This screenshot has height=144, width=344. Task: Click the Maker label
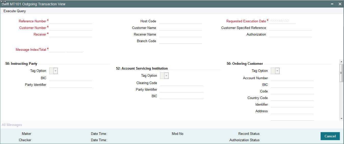27,134
